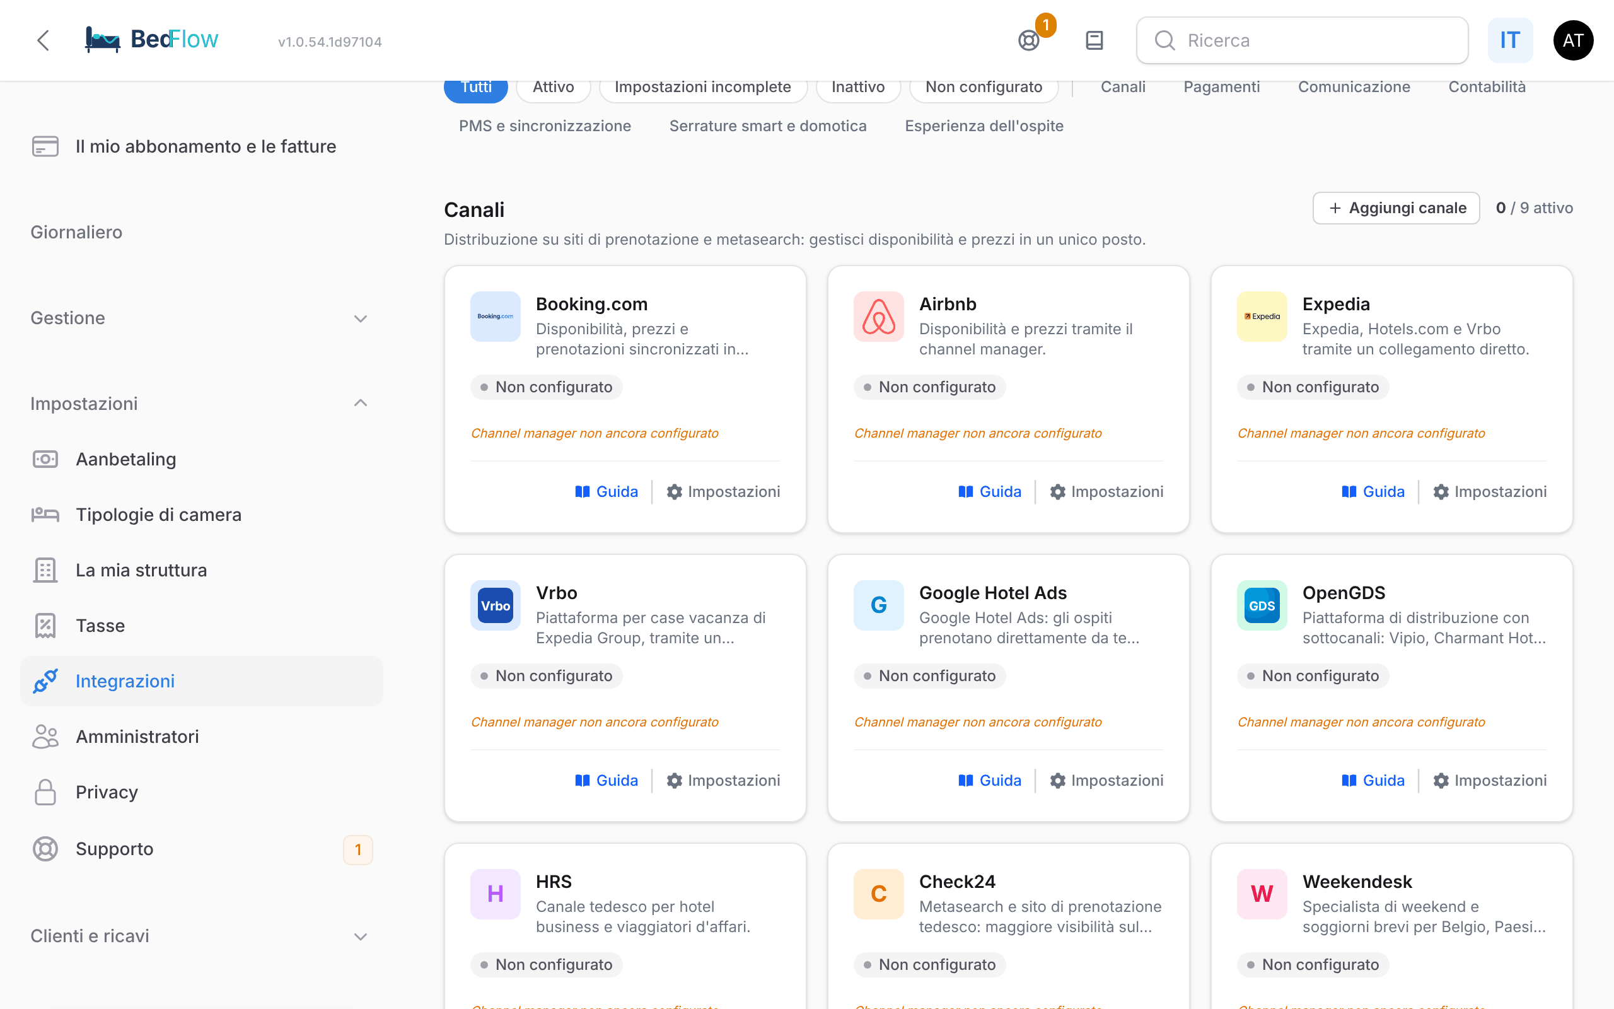
Task: Jump to Serrature smart e domotica
Action: tap(768, 126)
